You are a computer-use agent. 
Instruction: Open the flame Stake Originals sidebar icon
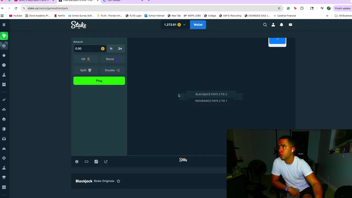(x=4, y=119)
